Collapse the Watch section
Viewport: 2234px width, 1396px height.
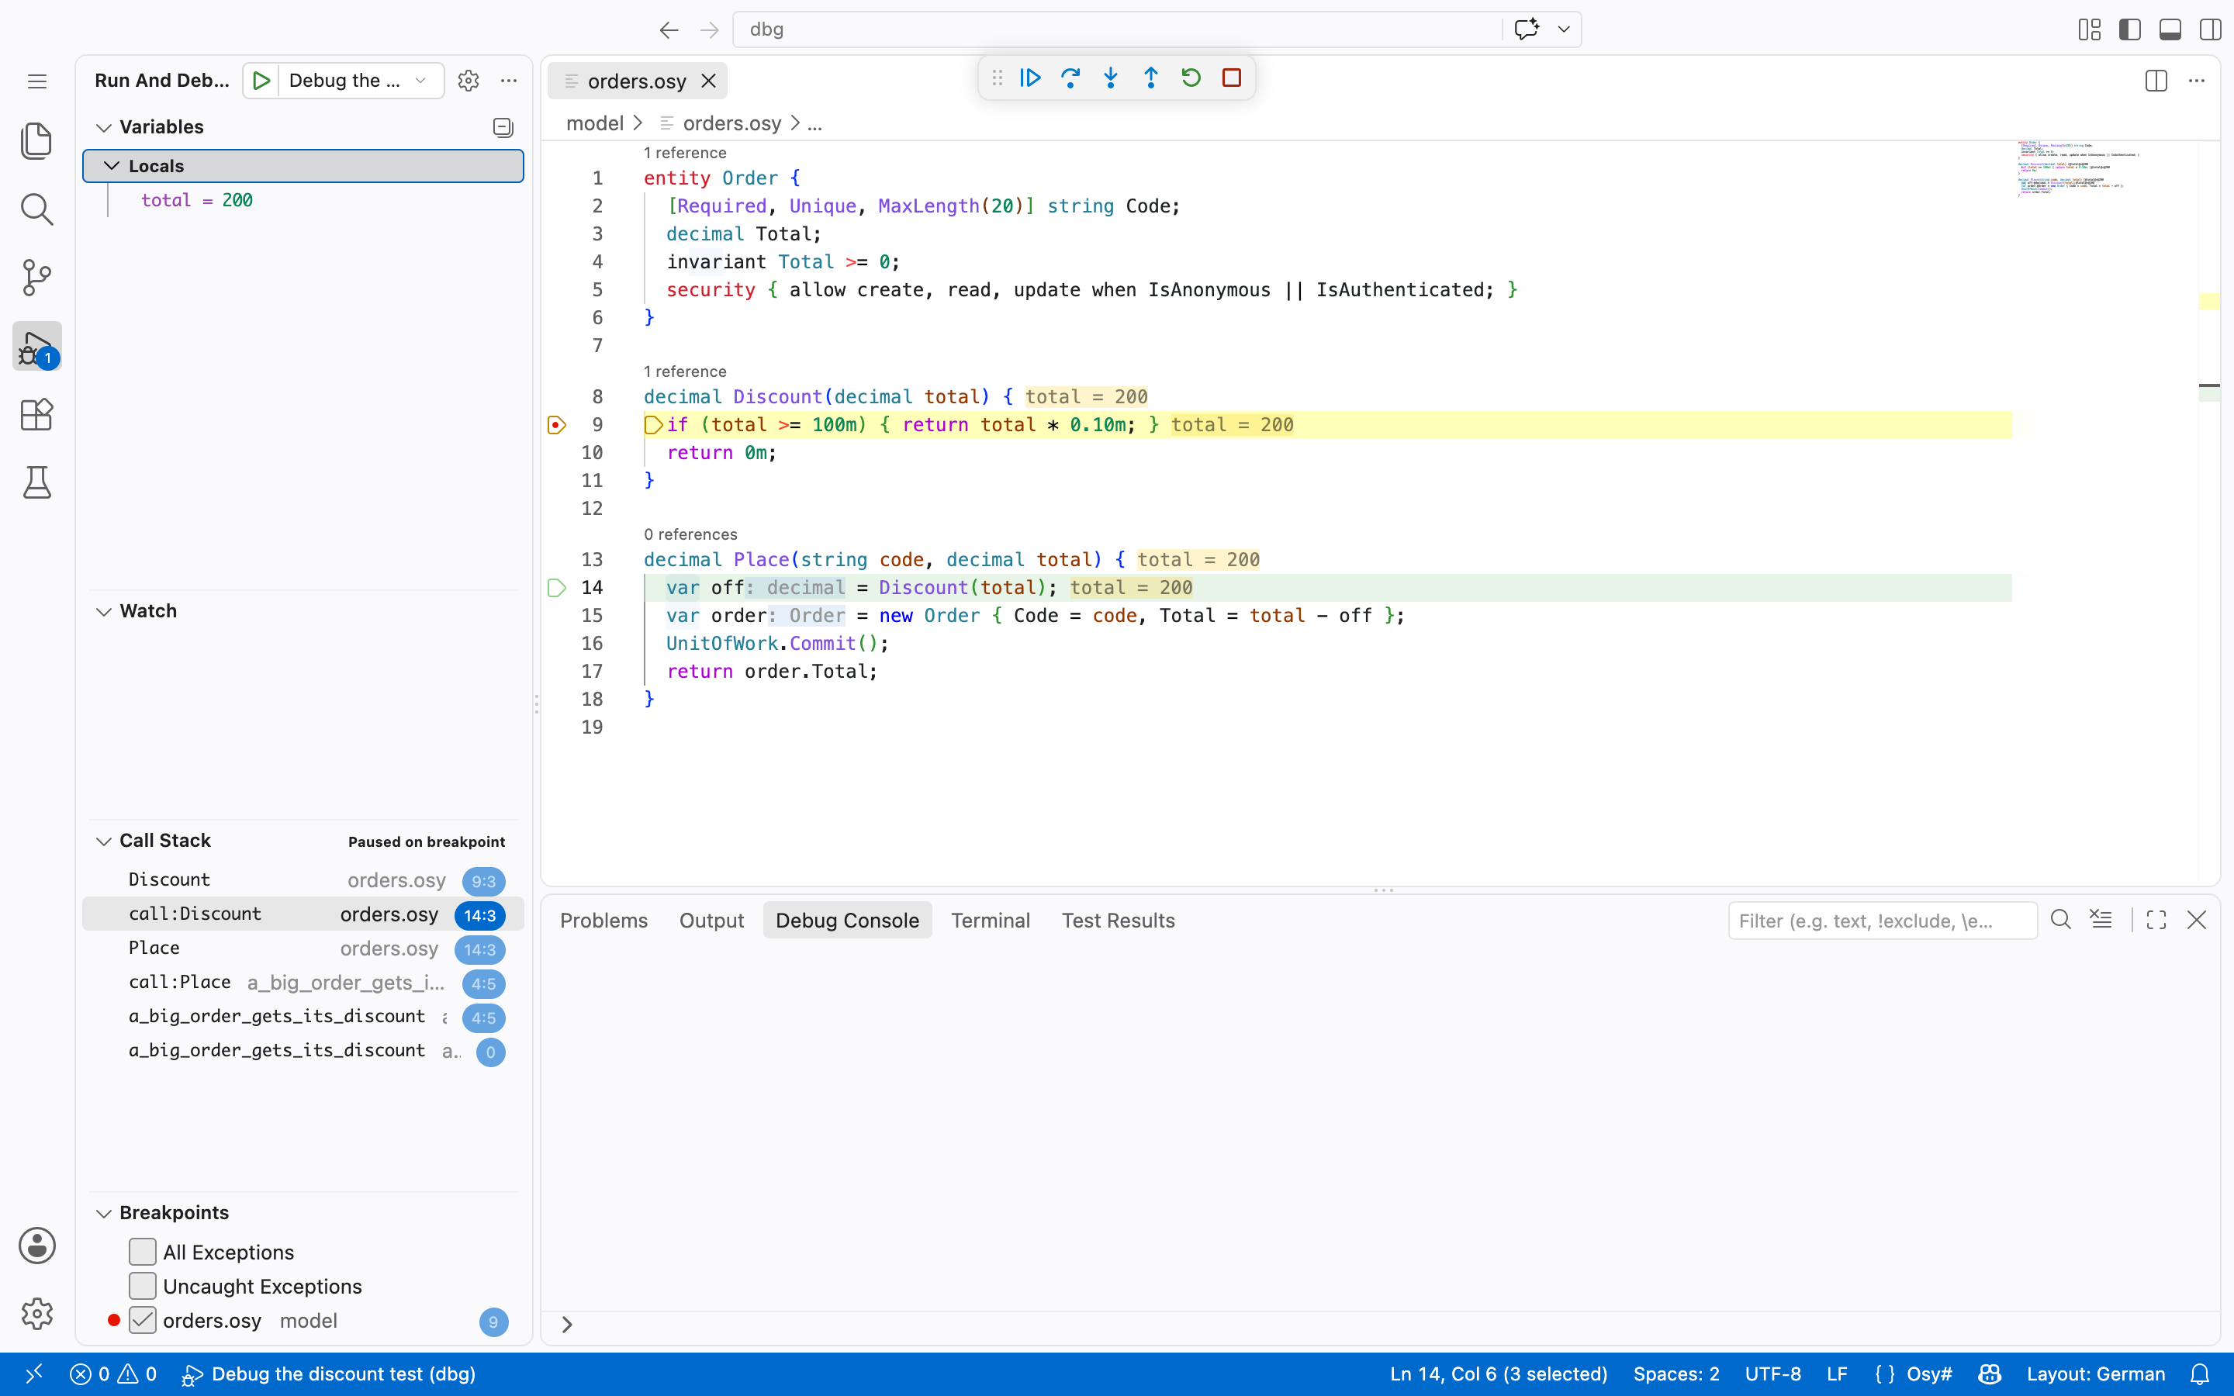[104, 611]
